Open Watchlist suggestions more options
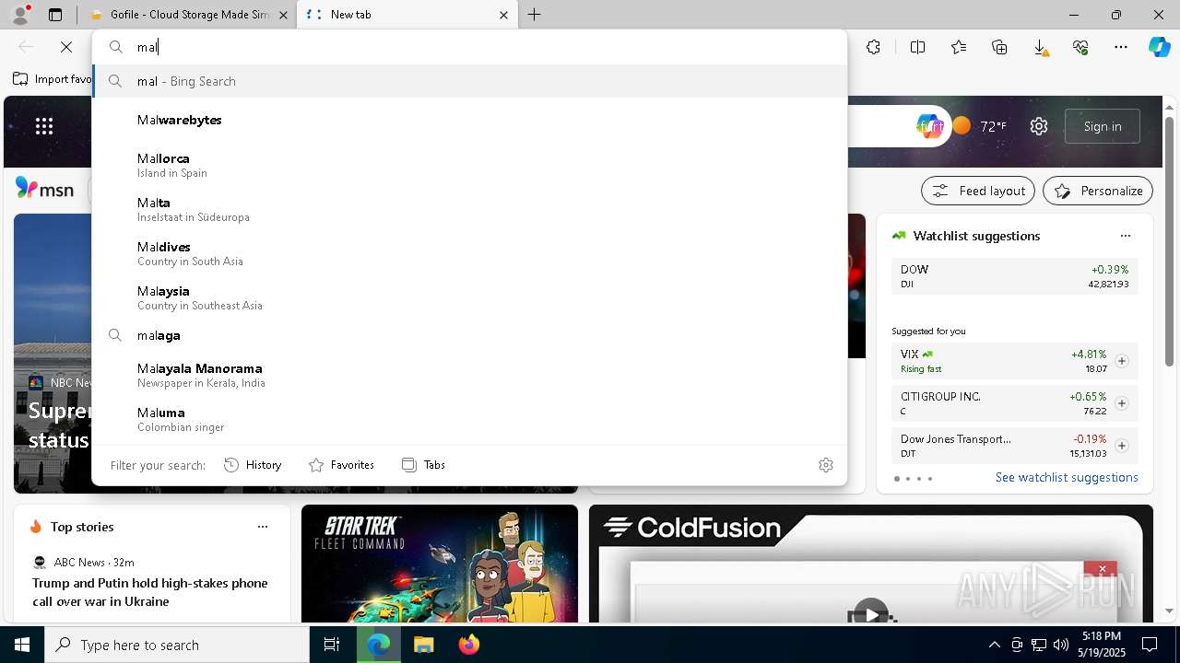Screen dimensions: 1180x663 1125,236
